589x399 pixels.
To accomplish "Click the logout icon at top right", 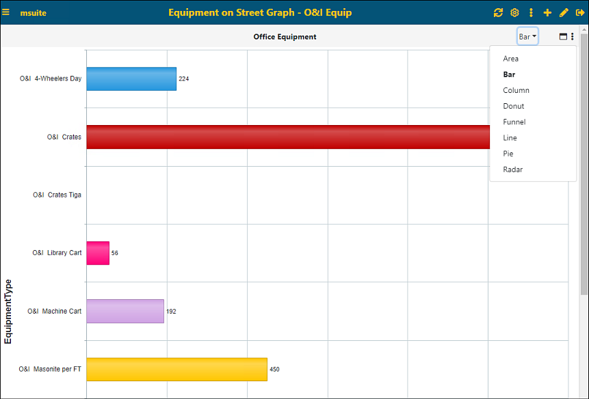I will (579, 12).
